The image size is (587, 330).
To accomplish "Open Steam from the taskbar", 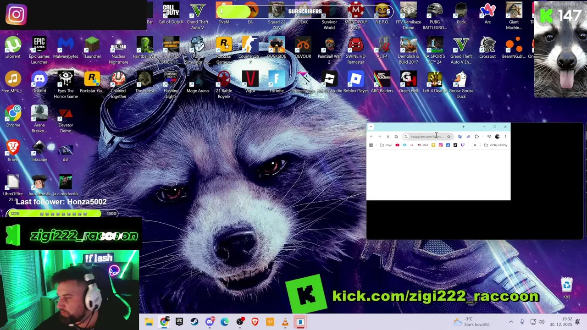I will coord(194,322).
